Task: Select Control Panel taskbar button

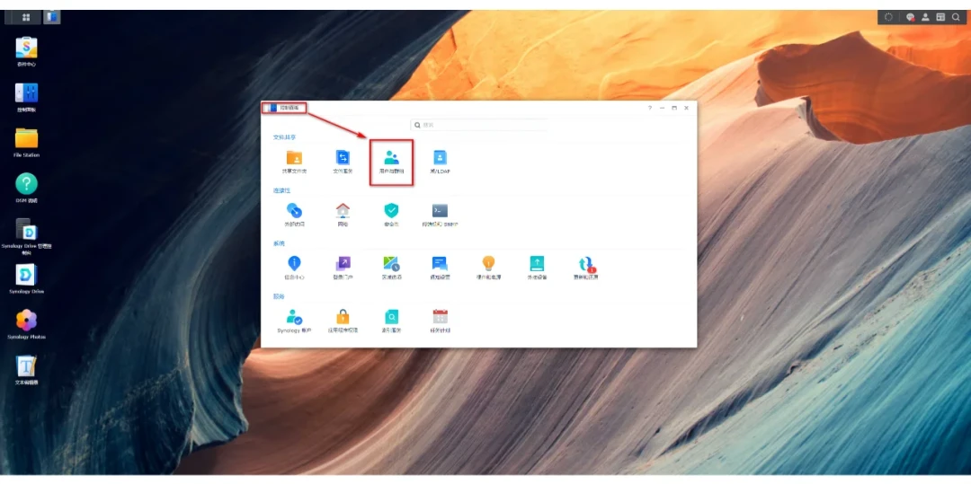Action: pos(52,17)
